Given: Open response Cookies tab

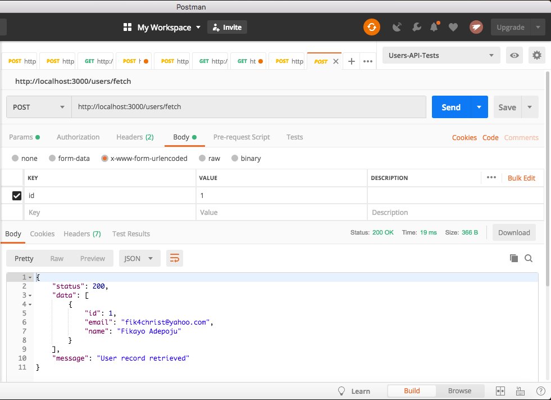Looking at the screenshot, I should point(42,234).
